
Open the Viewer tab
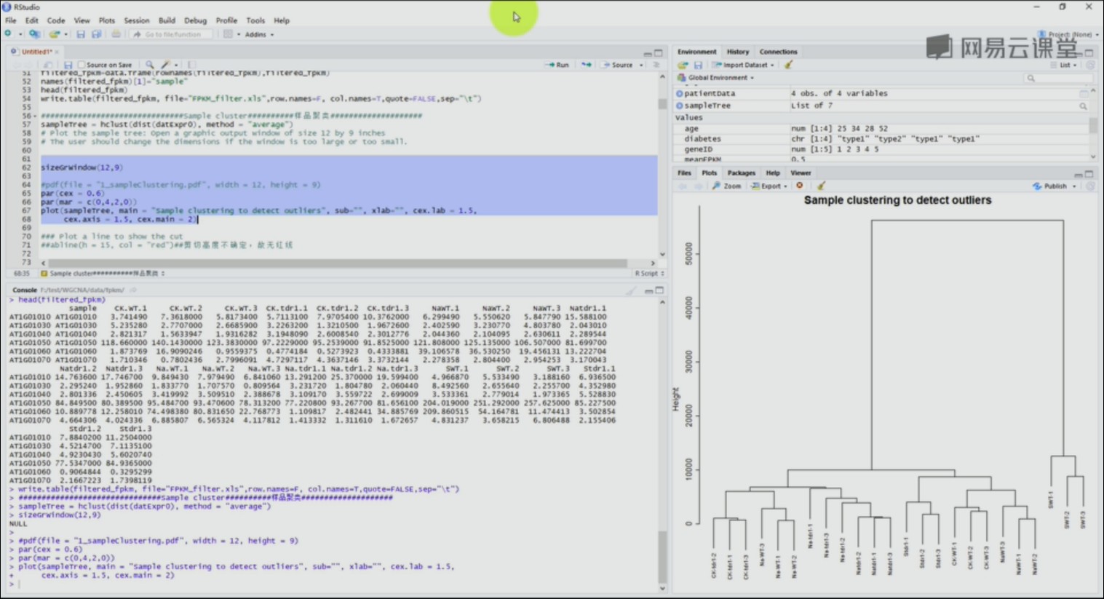pyautogui.click(x=801, y=173)
